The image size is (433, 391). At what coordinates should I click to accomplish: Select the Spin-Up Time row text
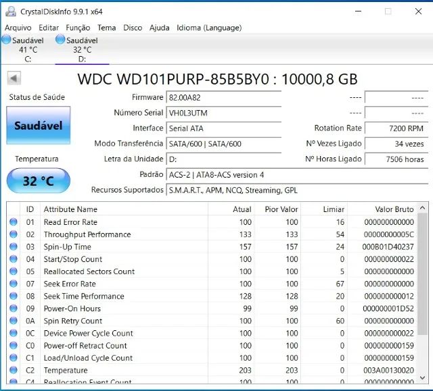(68, 247)
